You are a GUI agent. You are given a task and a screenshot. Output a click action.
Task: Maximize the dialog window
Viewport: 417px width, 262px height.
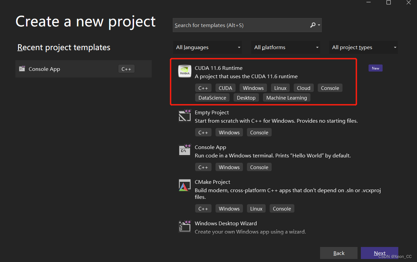(x=389, y=2)
